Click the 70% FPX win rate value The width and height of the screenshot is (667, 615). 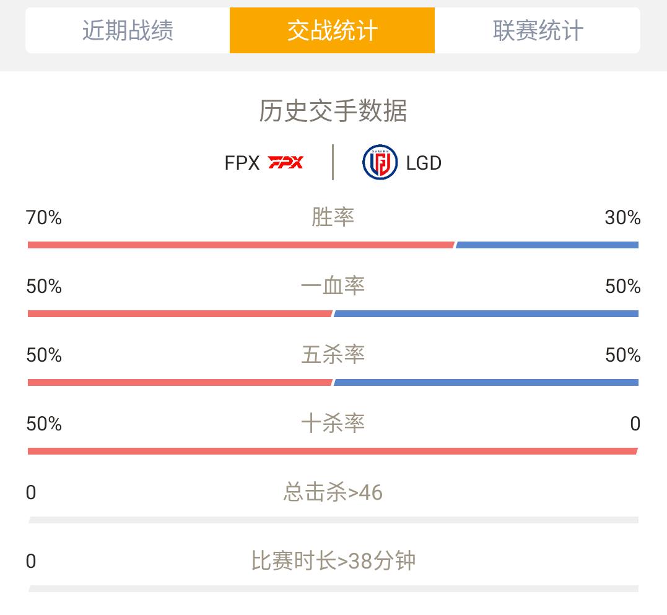coord(44,218)
